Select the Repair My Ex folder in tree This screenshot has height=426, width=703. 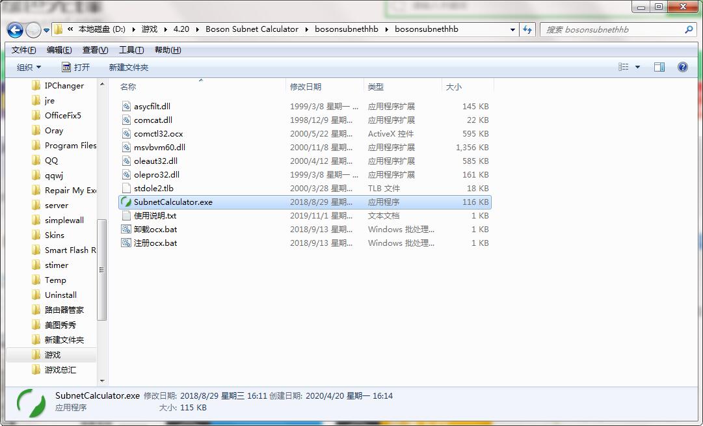(x=64, y=190)
